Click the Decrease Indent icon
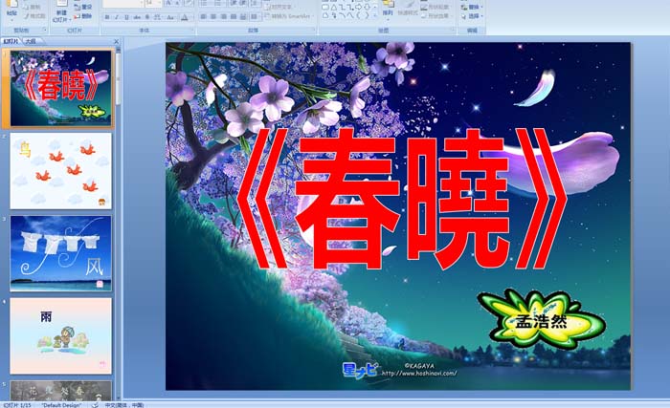Viewport: 670px width, 408px height. [x=234, y=3]
